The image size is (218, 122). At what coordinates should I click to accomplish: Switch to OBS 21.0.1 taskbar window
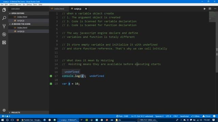point(147,120)
